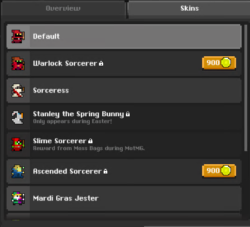Click the Ascended Sorcerer blue sprite icon
Screen dimensions: 250x227
(x=18, y=171)
